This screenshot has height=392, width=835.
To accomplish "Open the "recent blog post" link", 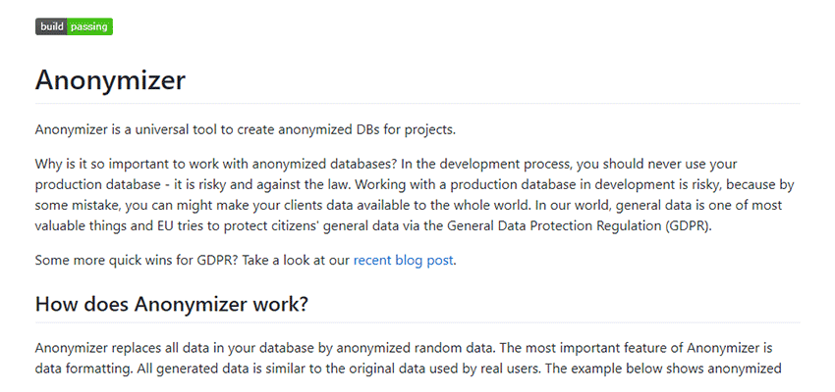I will (x=404, y=261).
